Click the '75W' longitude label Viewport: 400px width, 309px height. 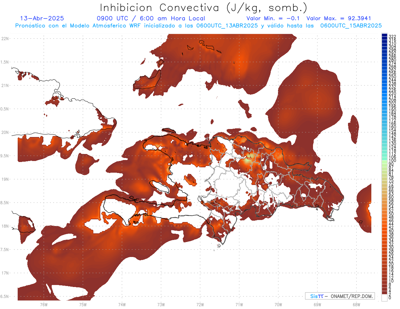[x=83, y=305]
